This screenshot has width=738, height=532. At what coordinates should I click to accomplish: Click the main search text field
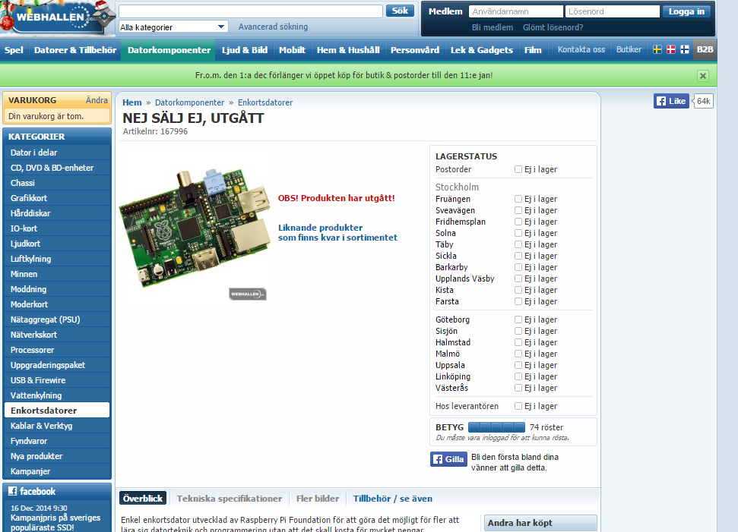pos(250,11)
